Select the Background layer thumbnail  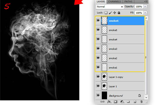104,95
